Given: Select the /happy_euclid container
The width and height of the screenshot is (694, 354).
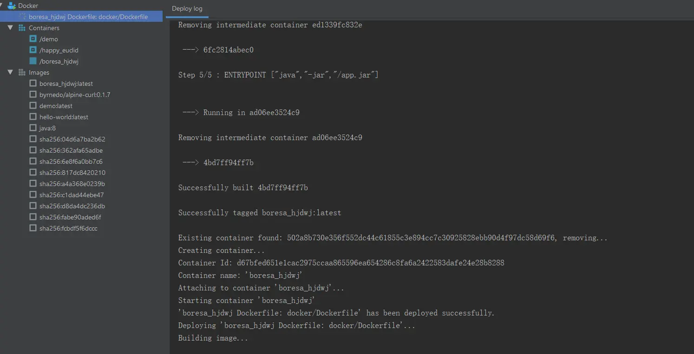Looking at the screenshot, I should 59,50.
